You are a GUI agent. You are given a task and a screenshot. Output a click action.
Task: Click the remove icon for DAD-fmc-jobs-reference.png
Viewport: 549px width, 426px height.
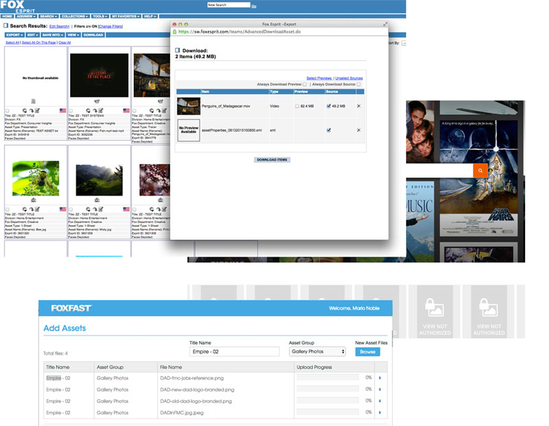(380, 378)
